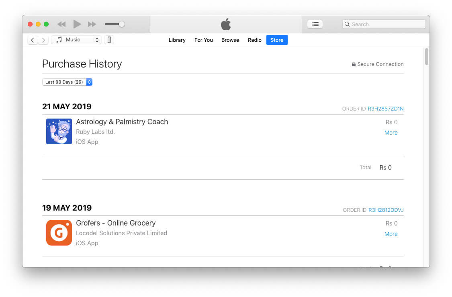This screenshot has width=452, height=297.
Task: Click the Ruby Labs ltd. developer name
Action: point(95,132)
